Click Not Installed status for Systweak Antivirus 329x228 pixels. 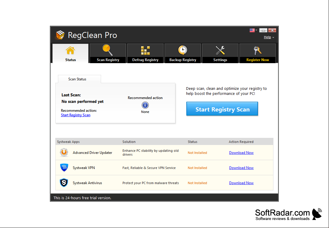(197, 183)
